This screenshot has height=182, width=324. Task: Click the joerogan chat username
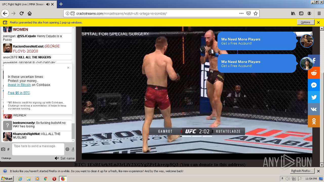pyautogui.click(x=10, y=36)
